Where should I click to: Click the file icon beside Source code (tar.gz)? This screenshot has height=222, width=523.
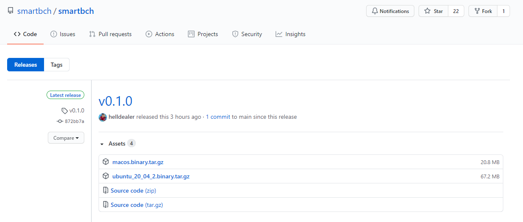106,205
